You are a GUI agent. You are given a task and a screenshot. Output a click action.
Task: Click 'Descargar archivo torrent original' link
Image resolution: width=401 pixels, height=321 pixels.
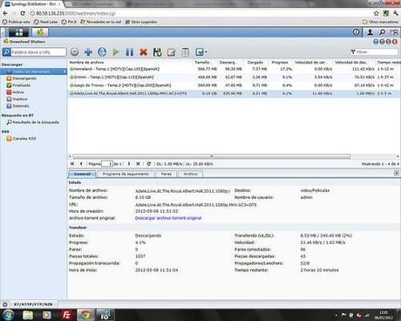point(168,218)
